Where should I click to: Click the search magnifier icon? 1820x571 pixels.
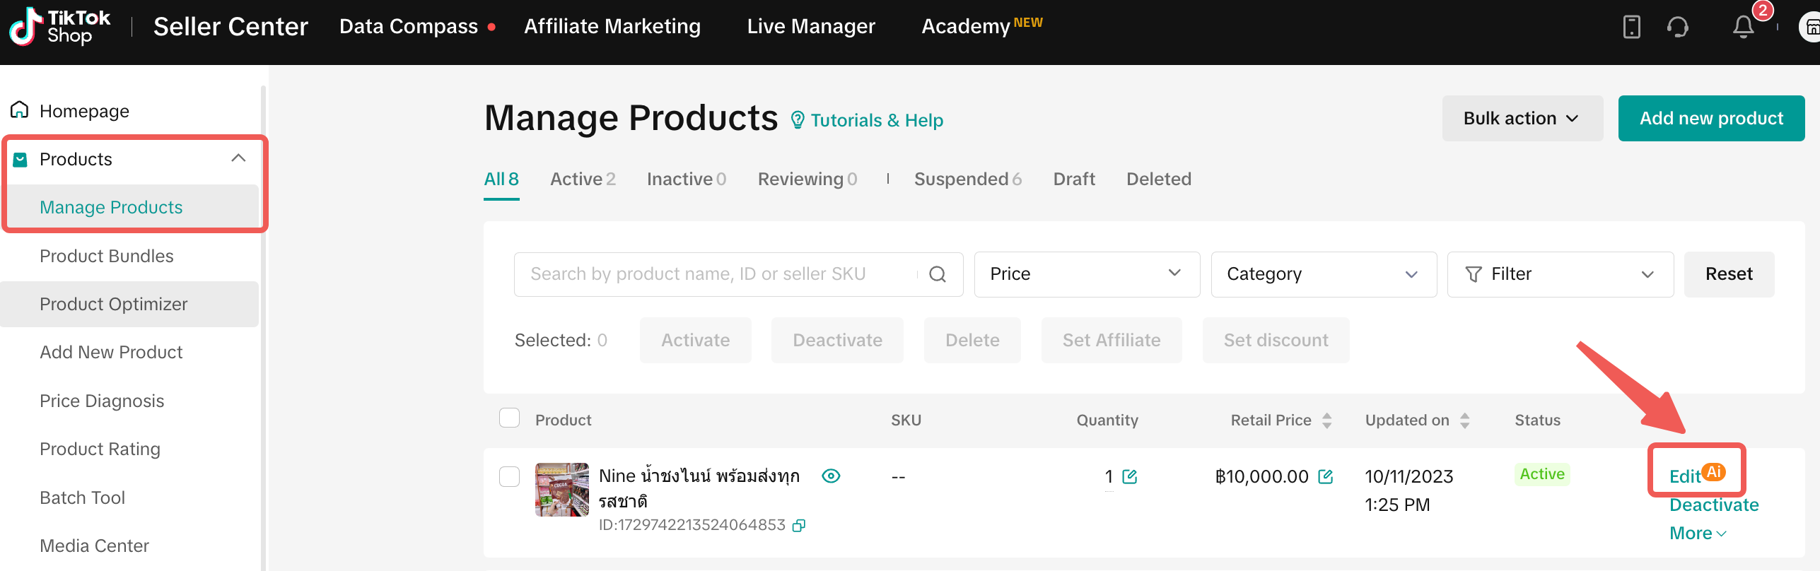click(937, 274)
